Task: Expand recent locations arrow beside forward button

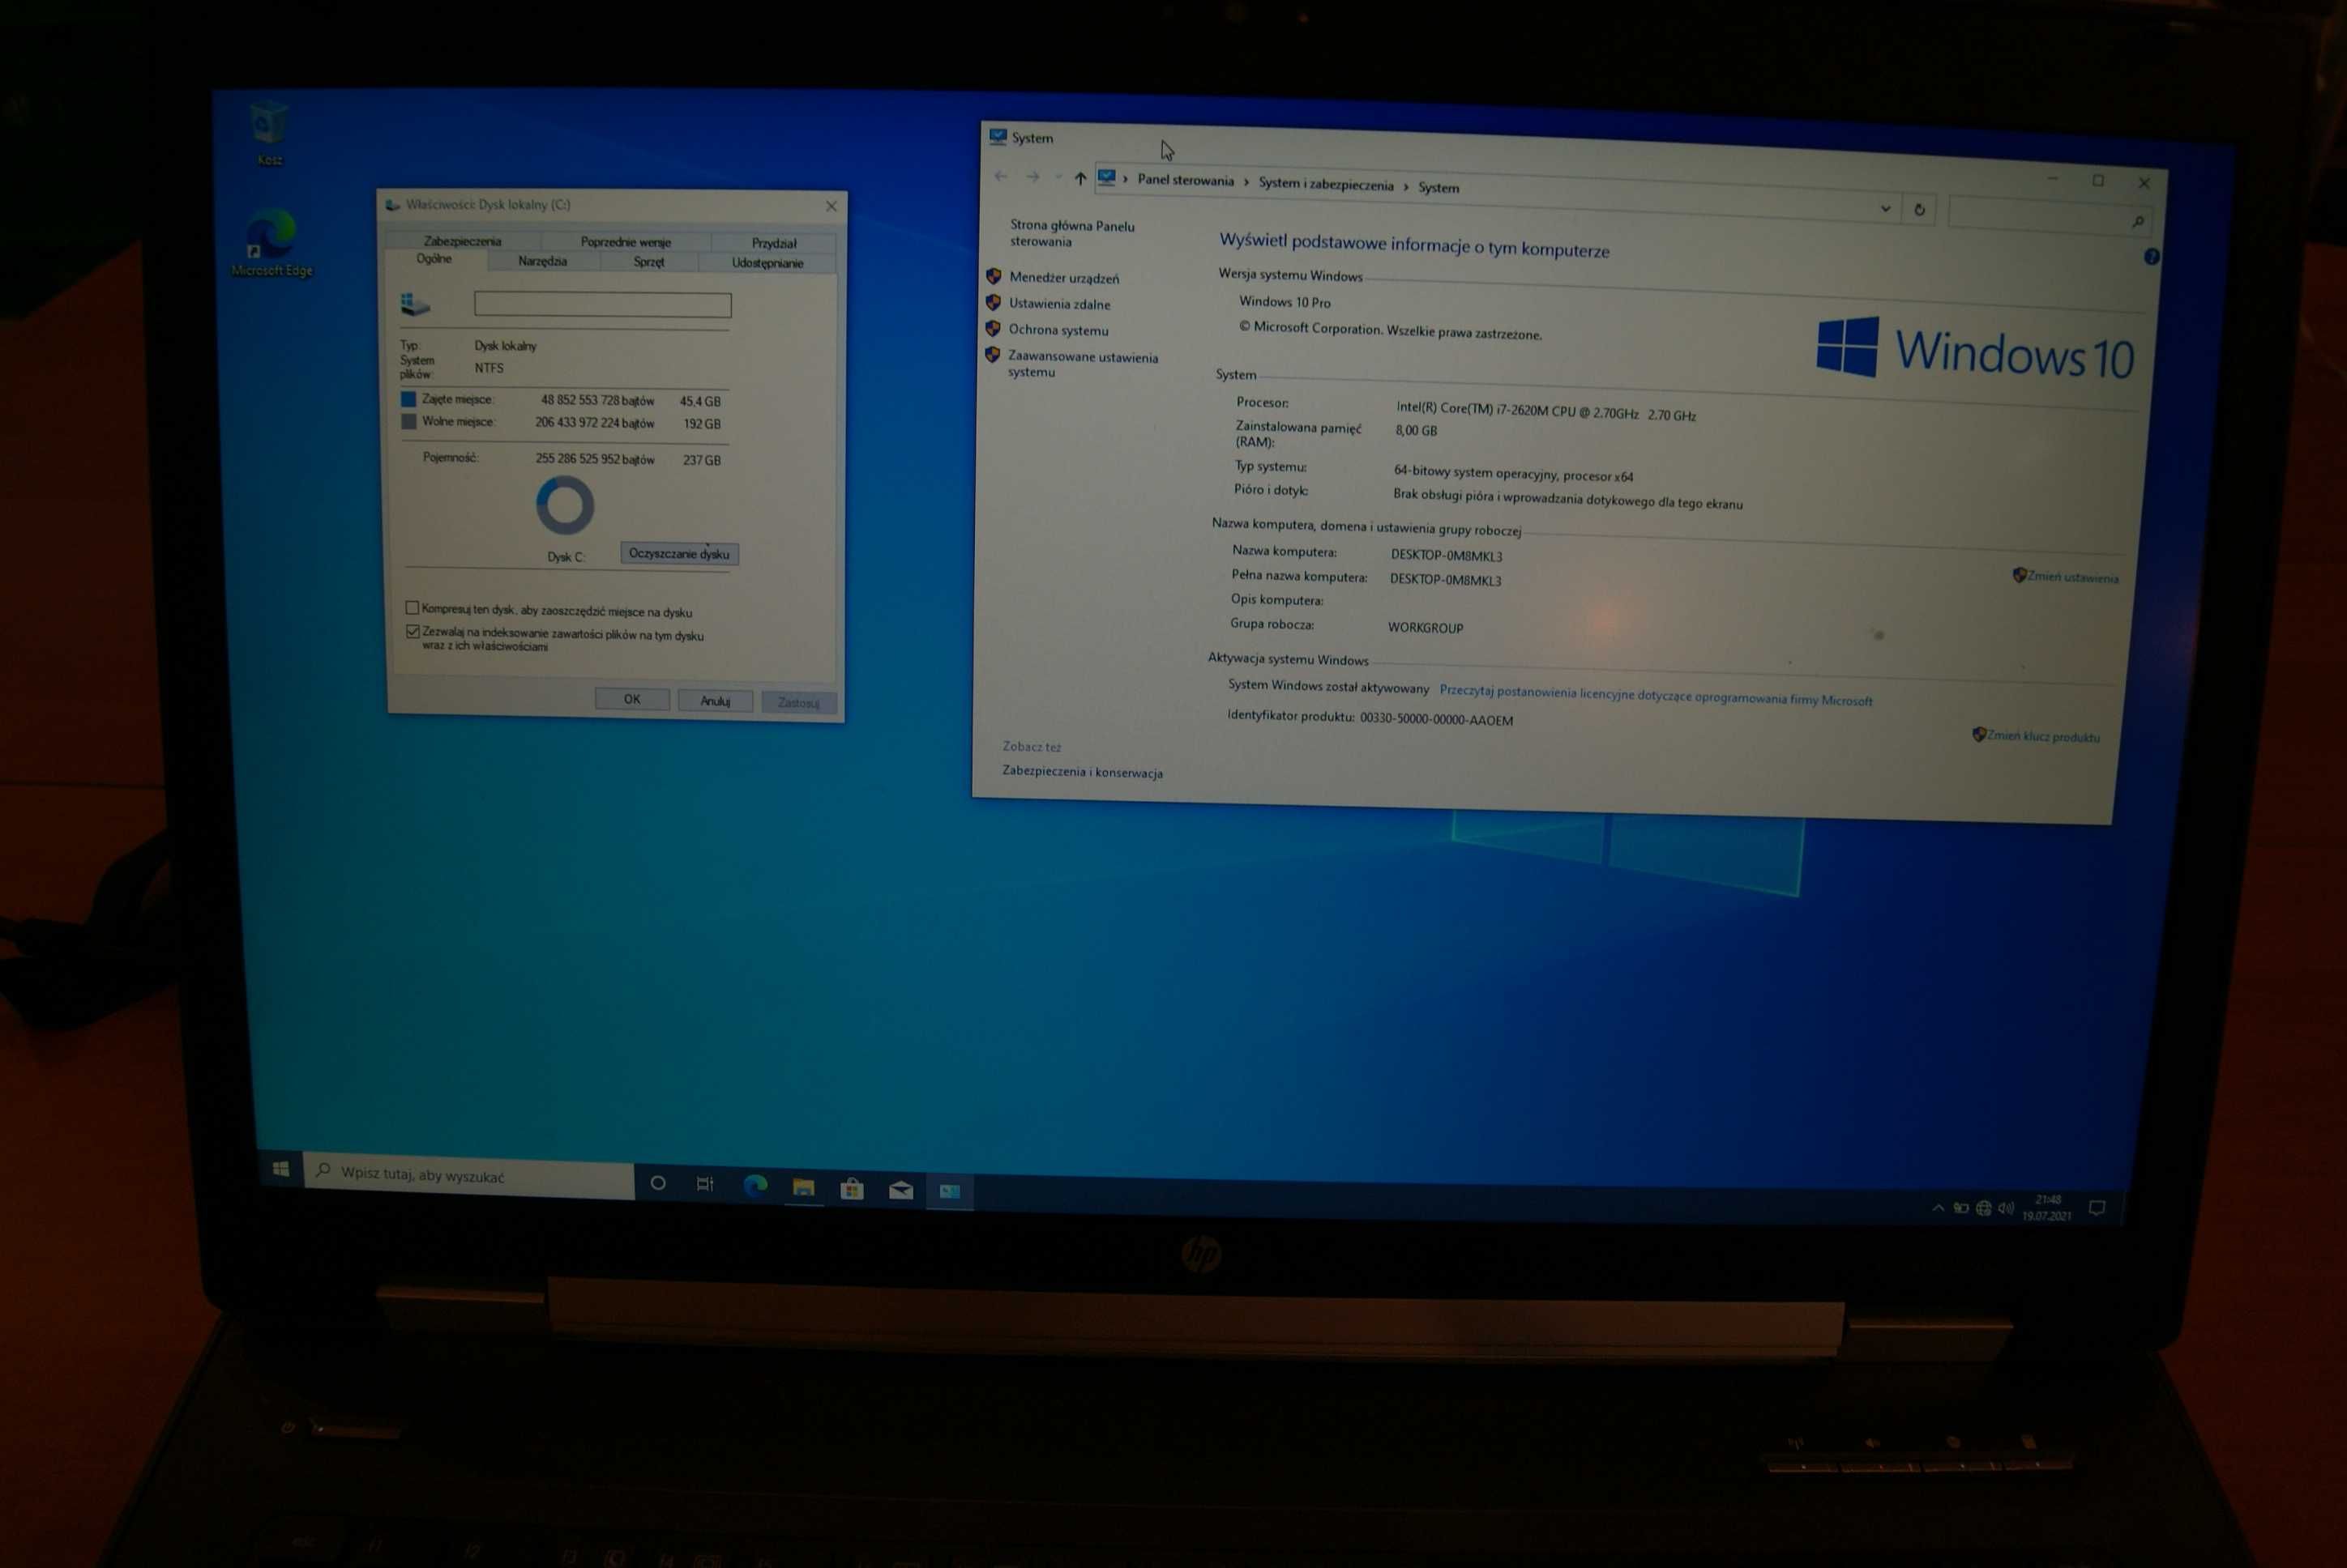Action: (x=1058, y=177)
